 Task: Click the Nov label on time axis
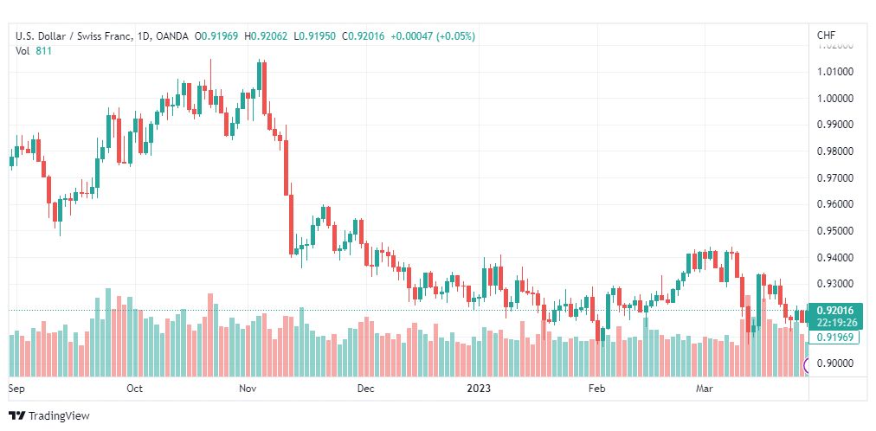pyautogui.click(x=248, y=388)
